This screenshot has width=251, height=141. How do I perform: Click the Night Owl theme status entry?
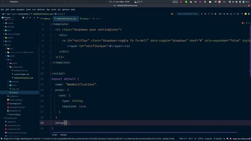240,139
